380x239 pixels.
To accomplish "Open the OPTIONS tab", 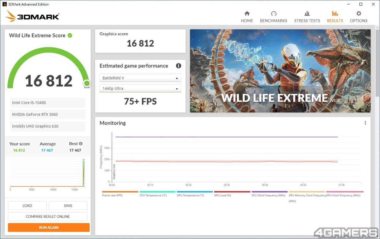I will click(x=359, y=17).
